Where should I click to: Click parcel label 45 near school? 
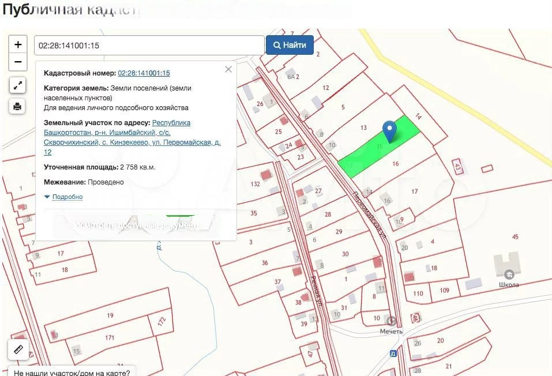click(515, 236)
